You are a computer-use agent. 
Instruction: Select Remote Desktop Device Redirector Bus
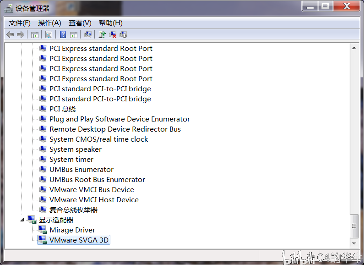(x=115, y=129)
